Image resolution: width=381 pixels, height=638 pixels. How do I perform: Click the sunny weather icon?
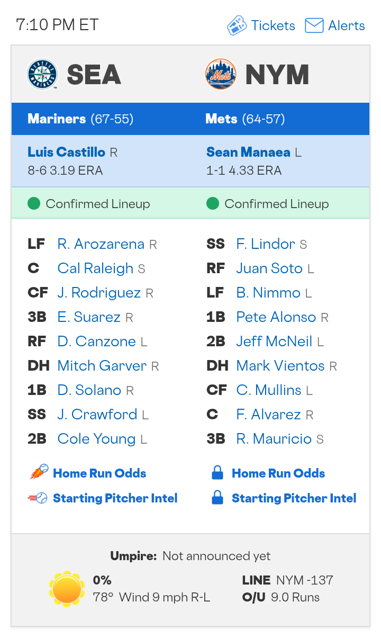click(67, 589)
